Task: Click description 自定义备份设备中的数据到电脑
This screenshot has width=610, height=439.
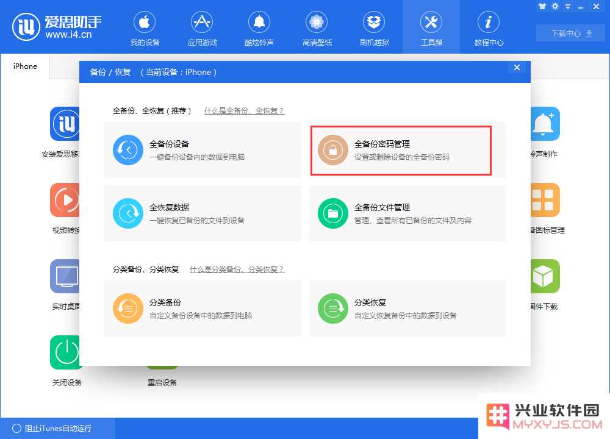Action: pyautogui.click(x=201, y=315)
